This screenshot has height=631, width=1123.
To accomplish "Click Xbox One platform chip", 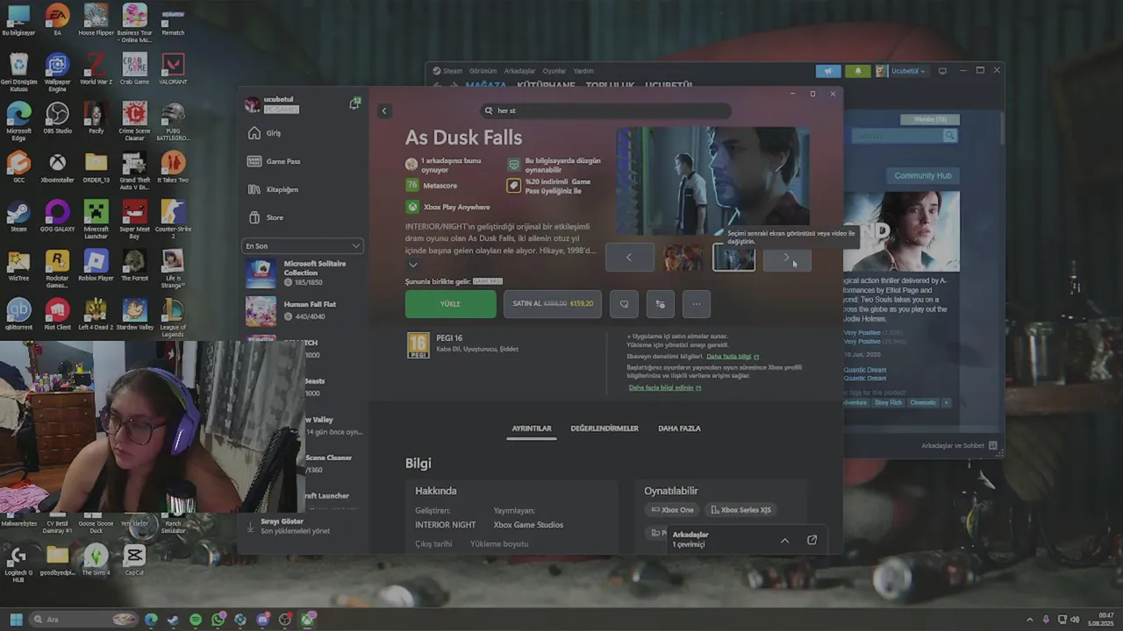I will coord(672,510).
